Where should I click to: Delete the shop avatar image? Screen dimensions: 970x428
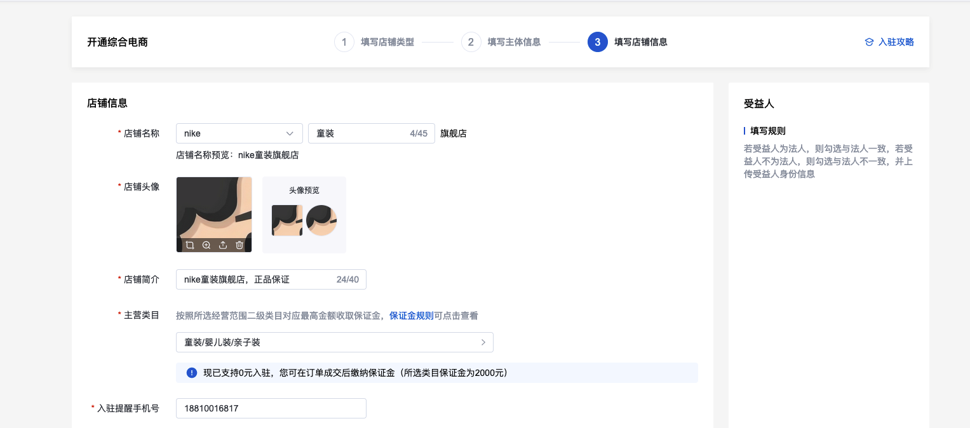click(x=239, y=245)
